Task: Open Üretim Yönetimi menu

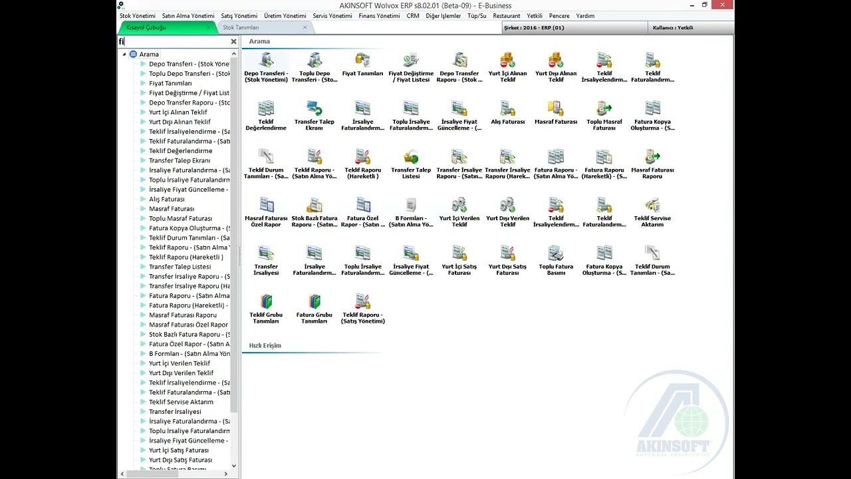Action: pos(285,16)
